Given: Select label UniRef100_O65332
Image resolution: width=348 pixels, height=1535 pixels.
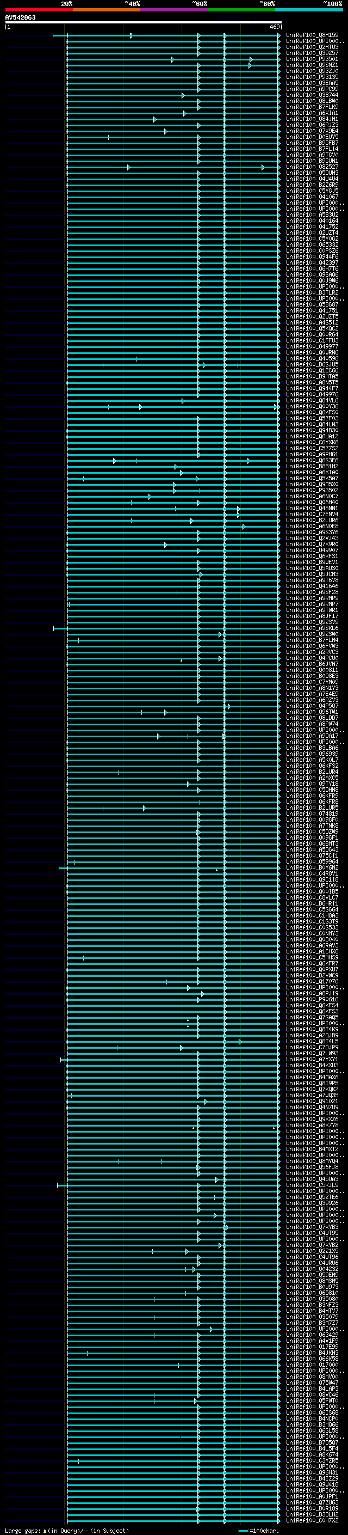Looking at the screenshot, I should (312, 245).
